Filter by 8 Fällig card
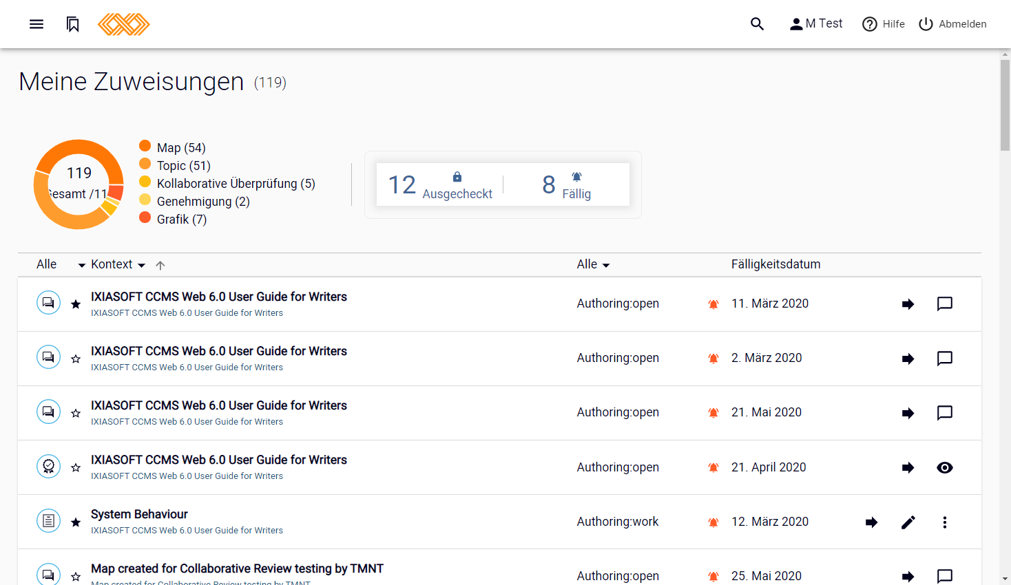The width and height of the screenshot is (1011, 585). pyautogui.click(x=567, y=184)
